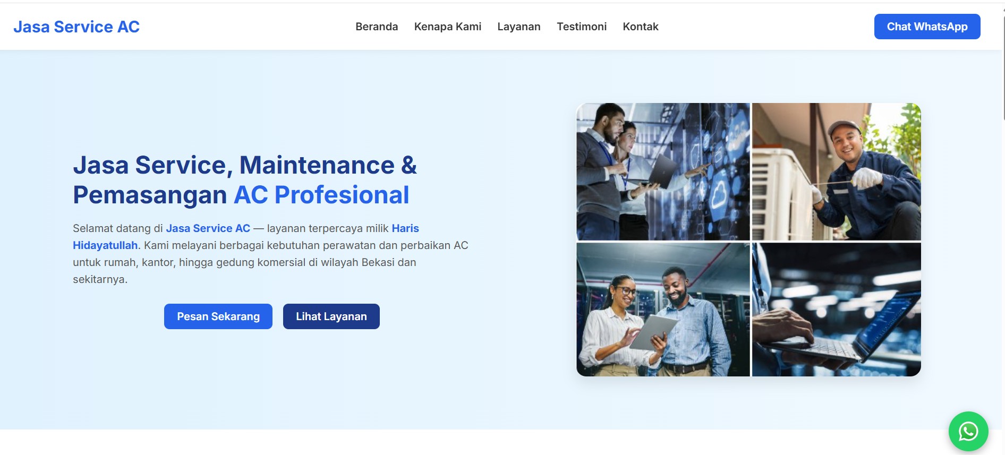Click the bold Haris text in the paragraph
1005x455 pixels.
(x=405, y=228)
